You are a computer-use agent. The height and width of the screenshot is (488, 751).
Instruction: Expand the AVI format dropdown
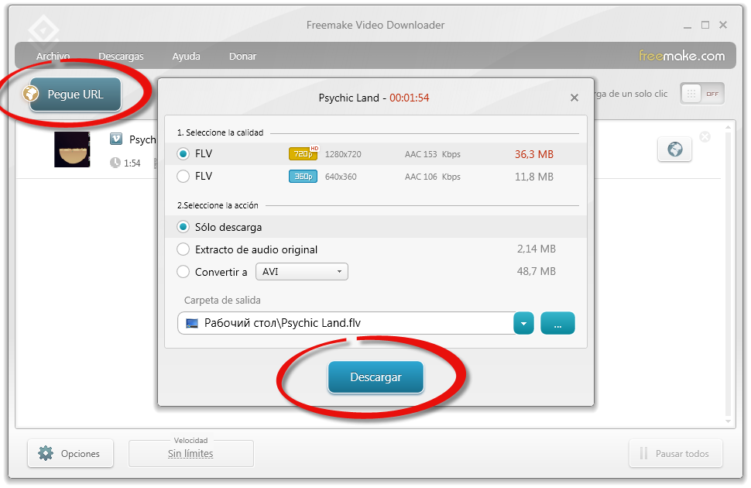click(x=302, y=272)
